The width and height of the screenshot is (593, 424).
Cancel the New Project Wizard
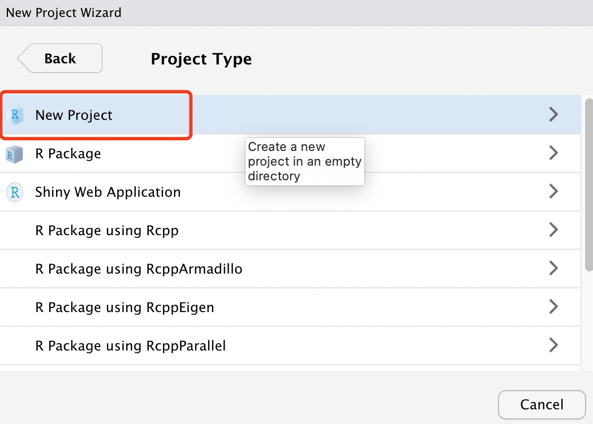click(x=542, y=405)
